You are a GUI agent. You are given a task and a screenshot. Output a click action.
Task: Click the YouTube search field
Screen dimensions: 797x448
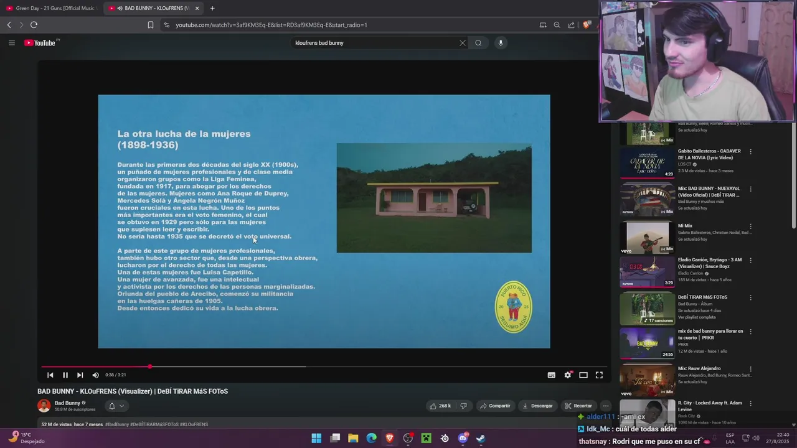[x=375, y=43]
